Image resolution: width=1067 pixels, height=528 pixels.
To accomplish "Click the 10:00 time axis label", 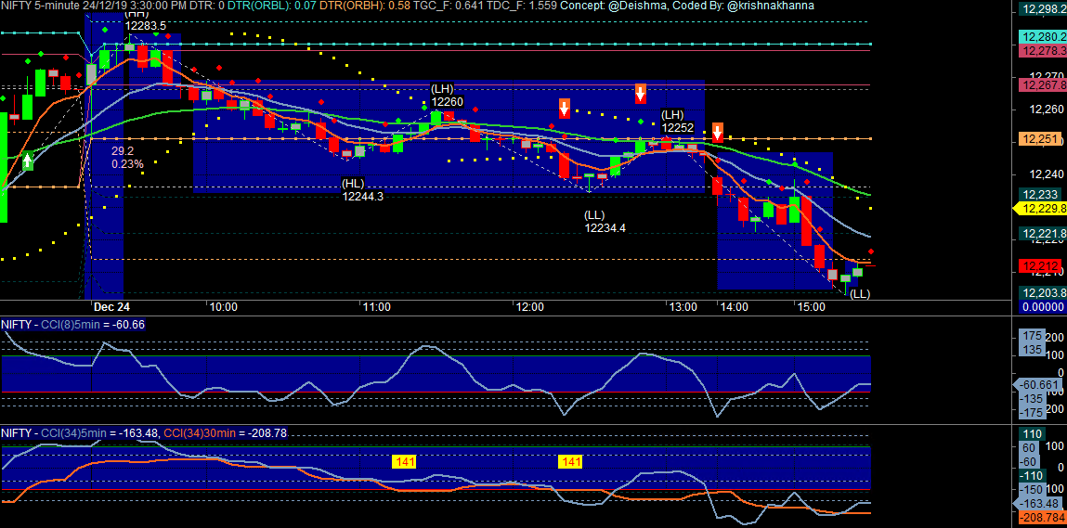I will coord(223,307).
